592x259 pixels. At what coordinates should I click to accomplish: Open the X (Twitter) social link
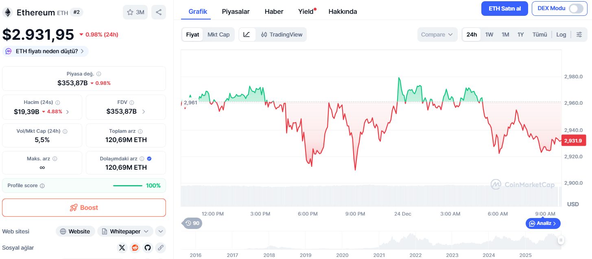(x=122, y=248)
